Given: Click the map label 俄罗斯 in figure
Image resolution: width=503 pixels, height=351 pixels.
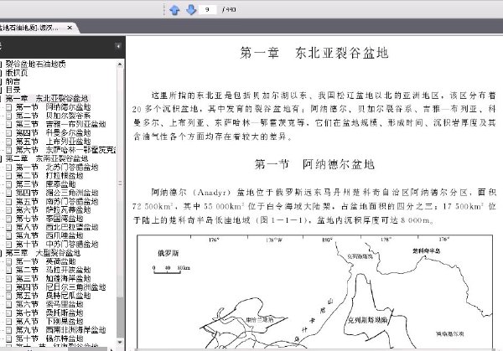Looking at the screenshot, I should pyautogui.click(x=169, y=253).
